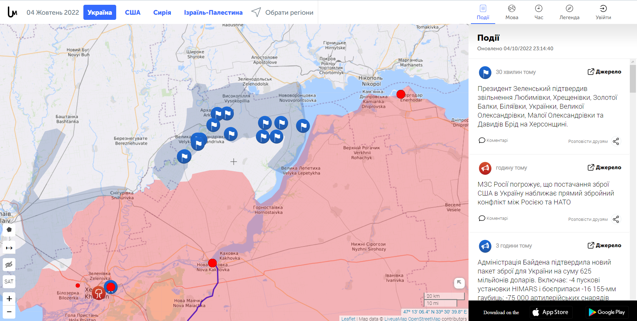
Task: Switch to the Події tab
Action: pos(483,12)
